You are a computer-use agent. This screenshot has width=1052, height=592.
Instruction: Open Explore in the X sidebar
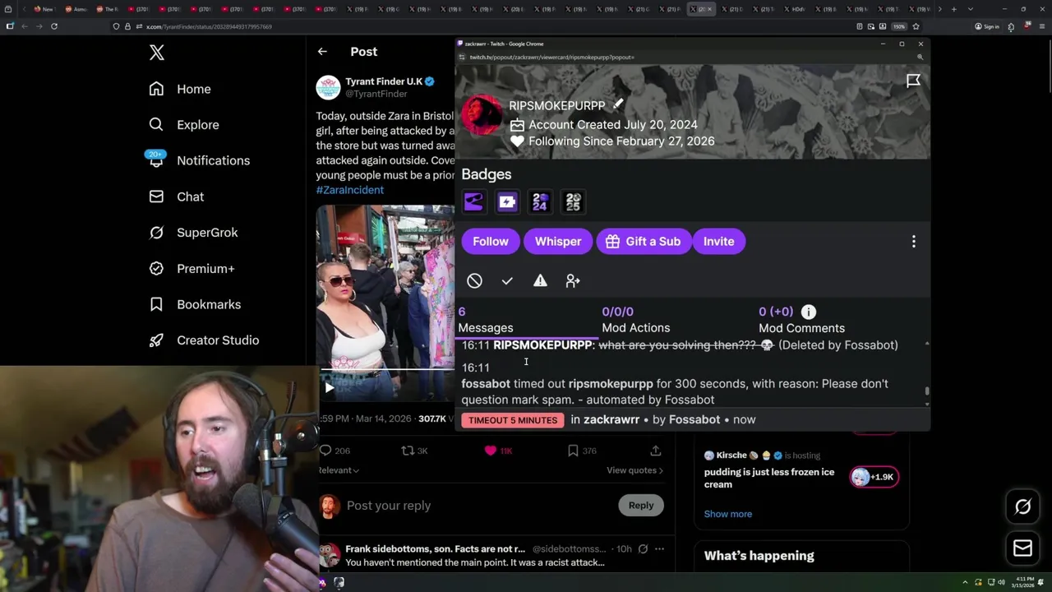[x=184, y=125]
